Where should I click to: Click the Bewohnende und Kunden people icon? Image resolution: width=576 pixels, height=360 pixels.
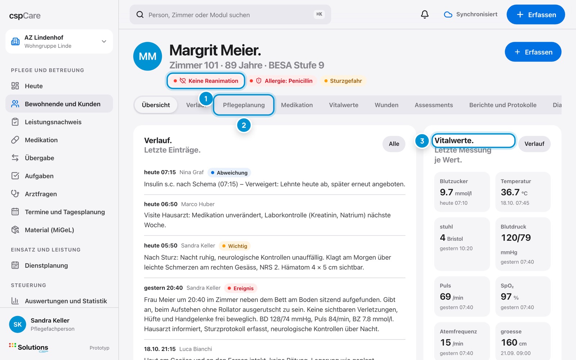[15, 104]
